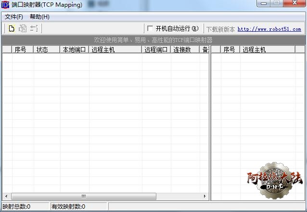The width and height of the screenshot is (307, 212).
Task: Open the robot51.com download link
Action: (x=269, y=29)
